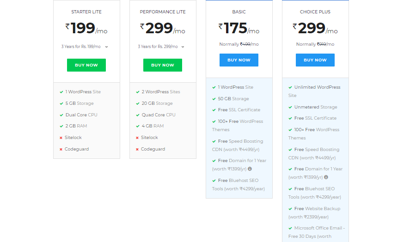Click the 'STARTER LITE' plan title
416x242 pixels.
pos(86,12)
